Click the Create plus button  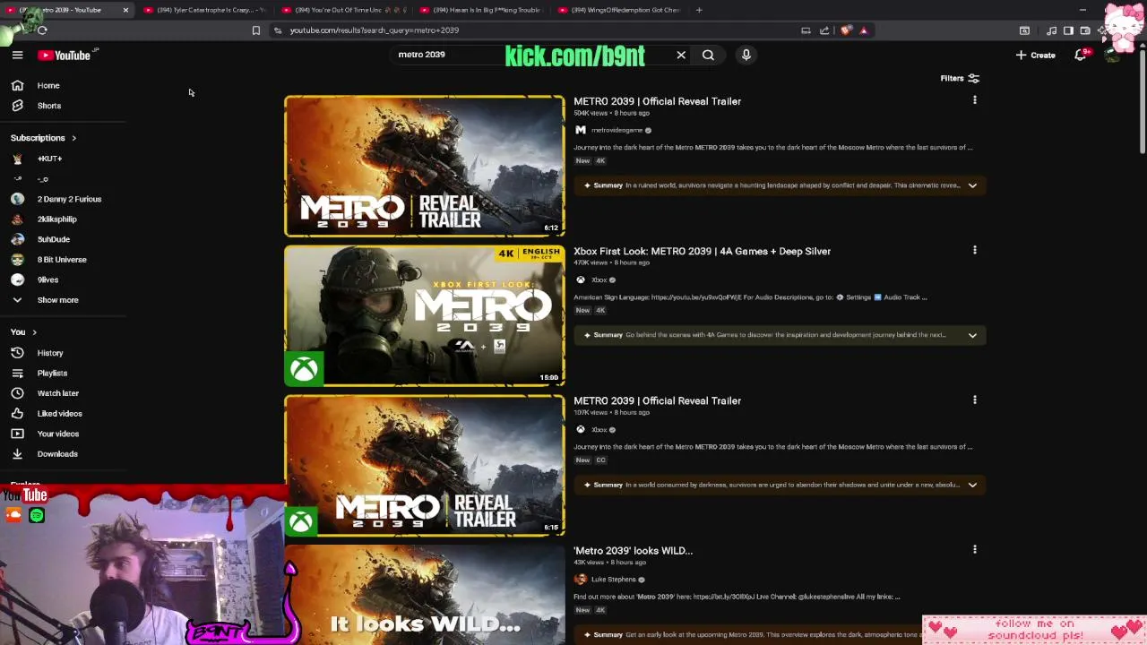click(1036, 55)
